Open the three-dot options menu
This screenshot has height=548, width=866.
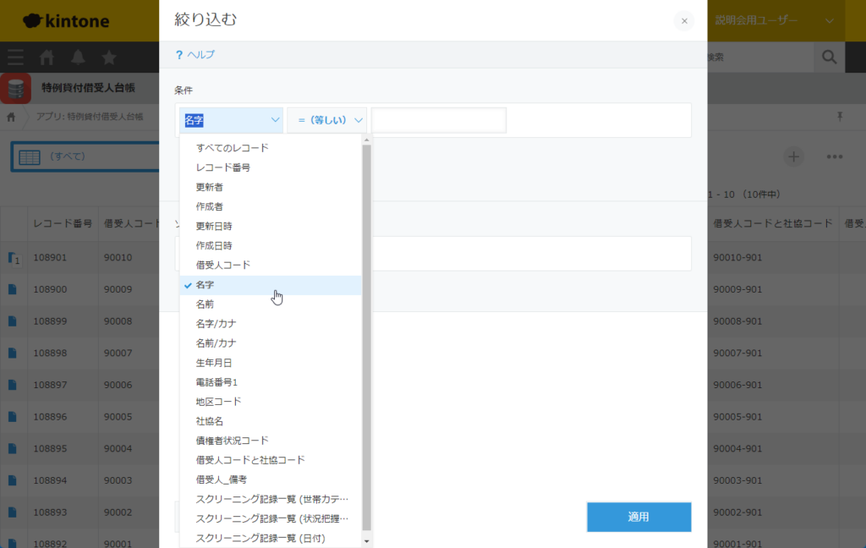click(x=835, y=156)
